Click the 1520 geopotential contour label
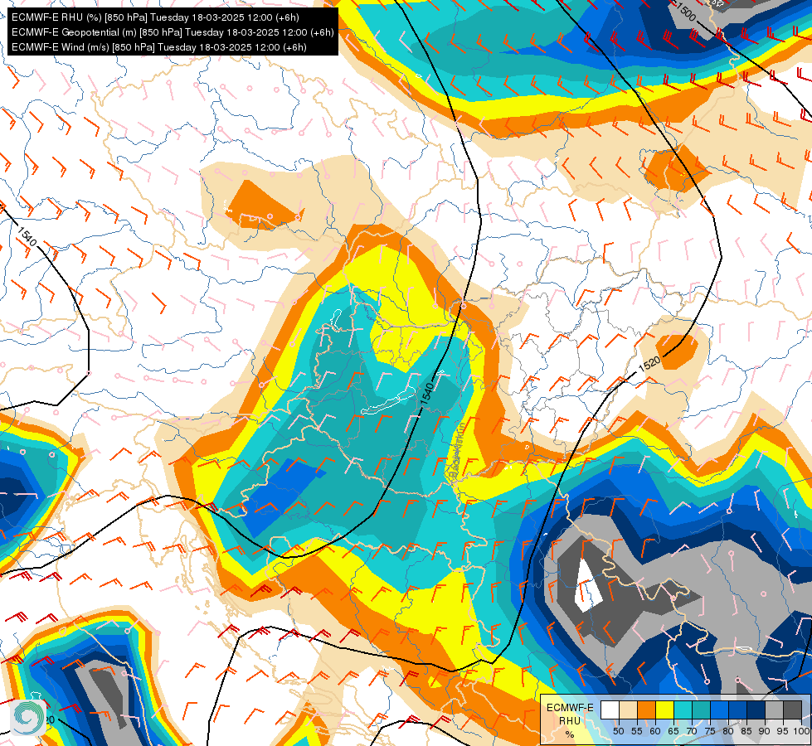 [x=649, y=363]
